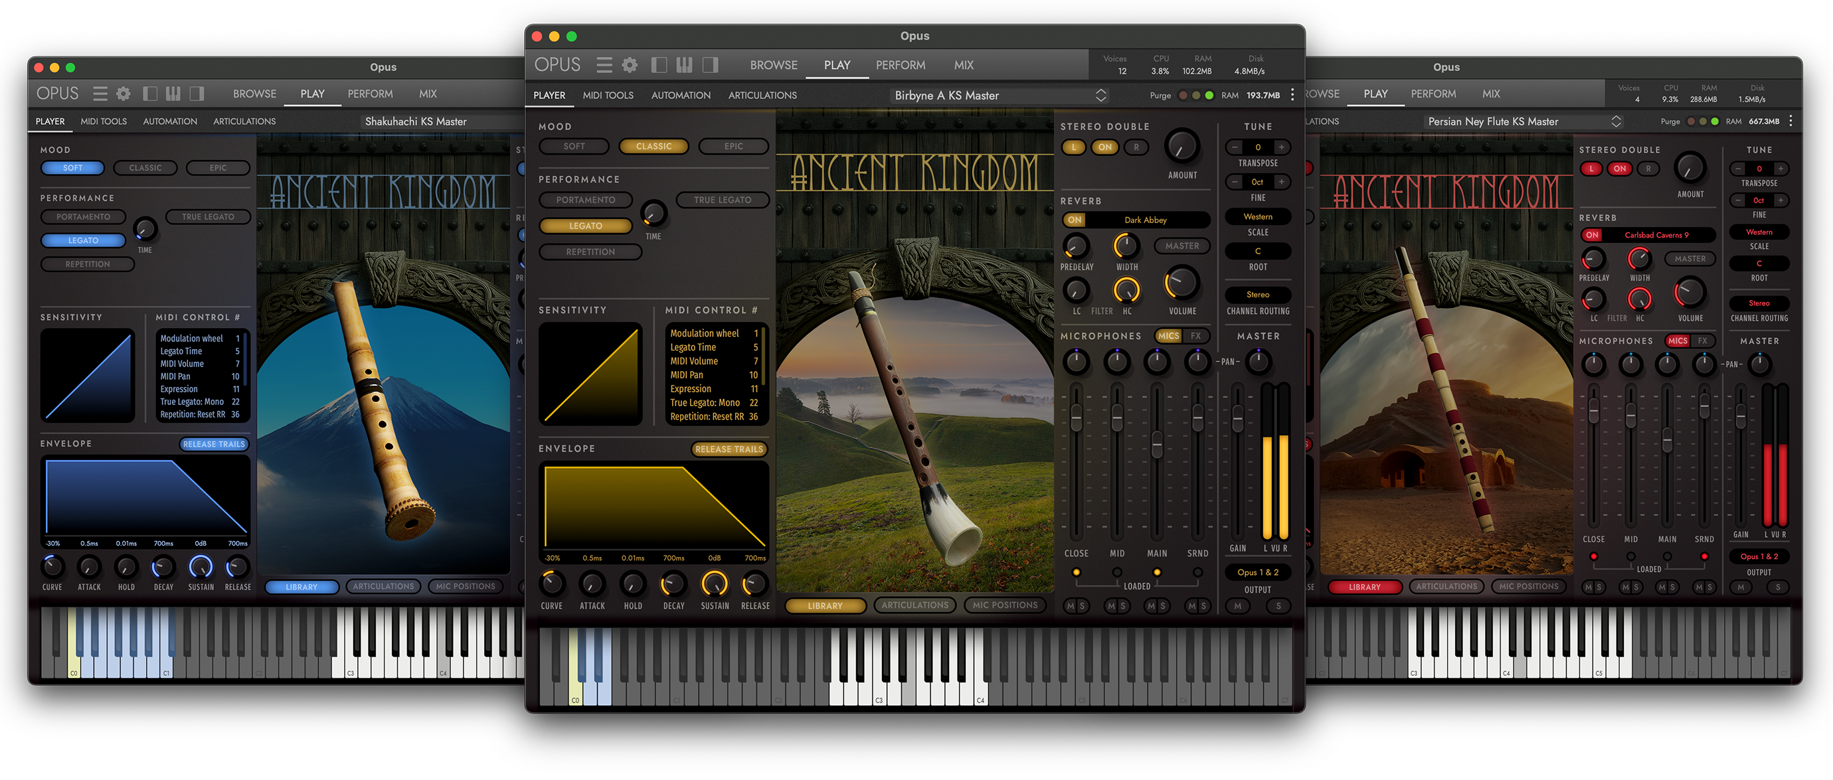Enable the EPIC mood setting
This screenshot has height=780, width=1833.
pyautogui.click(x=733, y=146)
